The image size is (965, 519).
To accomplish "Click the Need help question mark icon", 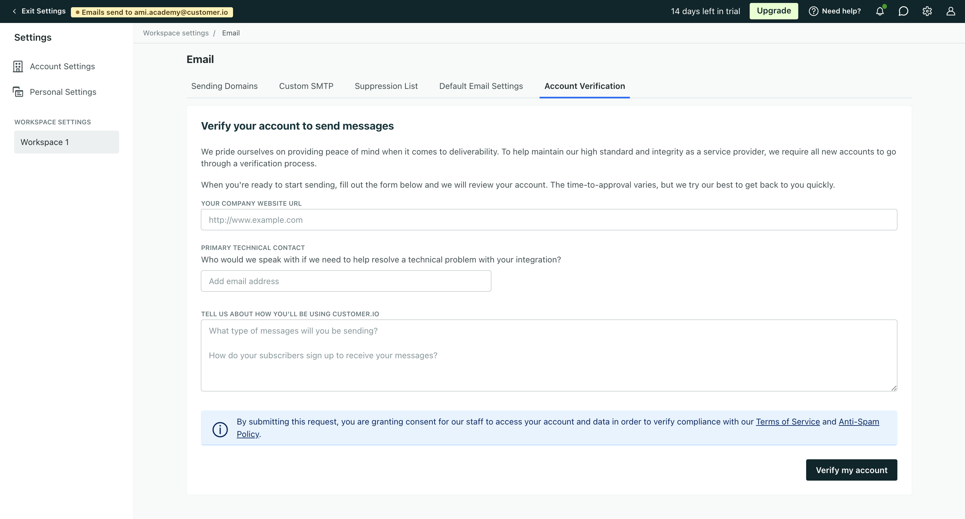I will (x=813, y=11).
